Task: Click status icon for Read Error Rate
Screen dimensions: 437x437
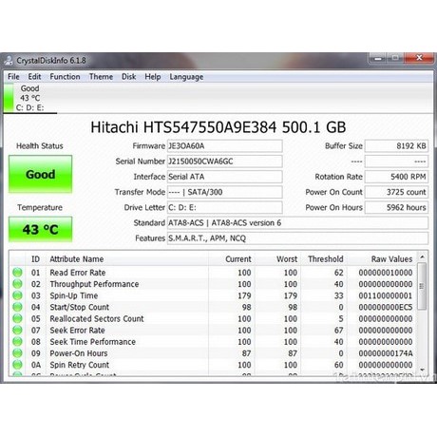Action: click(17, 273)
